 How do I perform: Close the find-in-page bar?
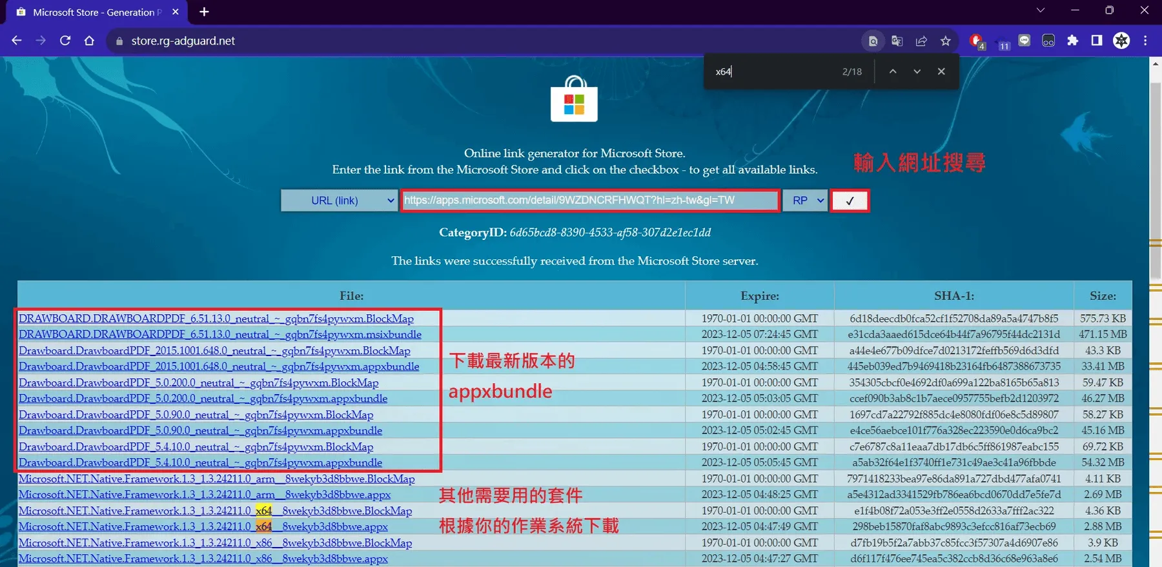(x=941, y=72)
